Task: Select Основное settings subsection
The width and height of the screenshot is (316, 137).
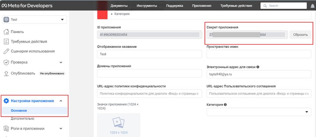Action: (34, 110)
